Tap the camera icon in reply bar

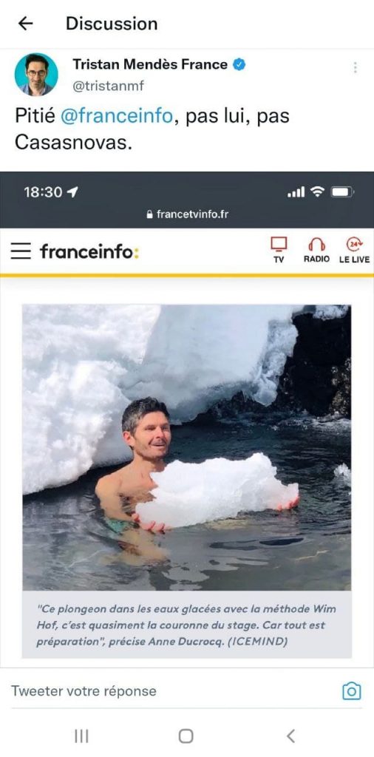tap(351, 691)
